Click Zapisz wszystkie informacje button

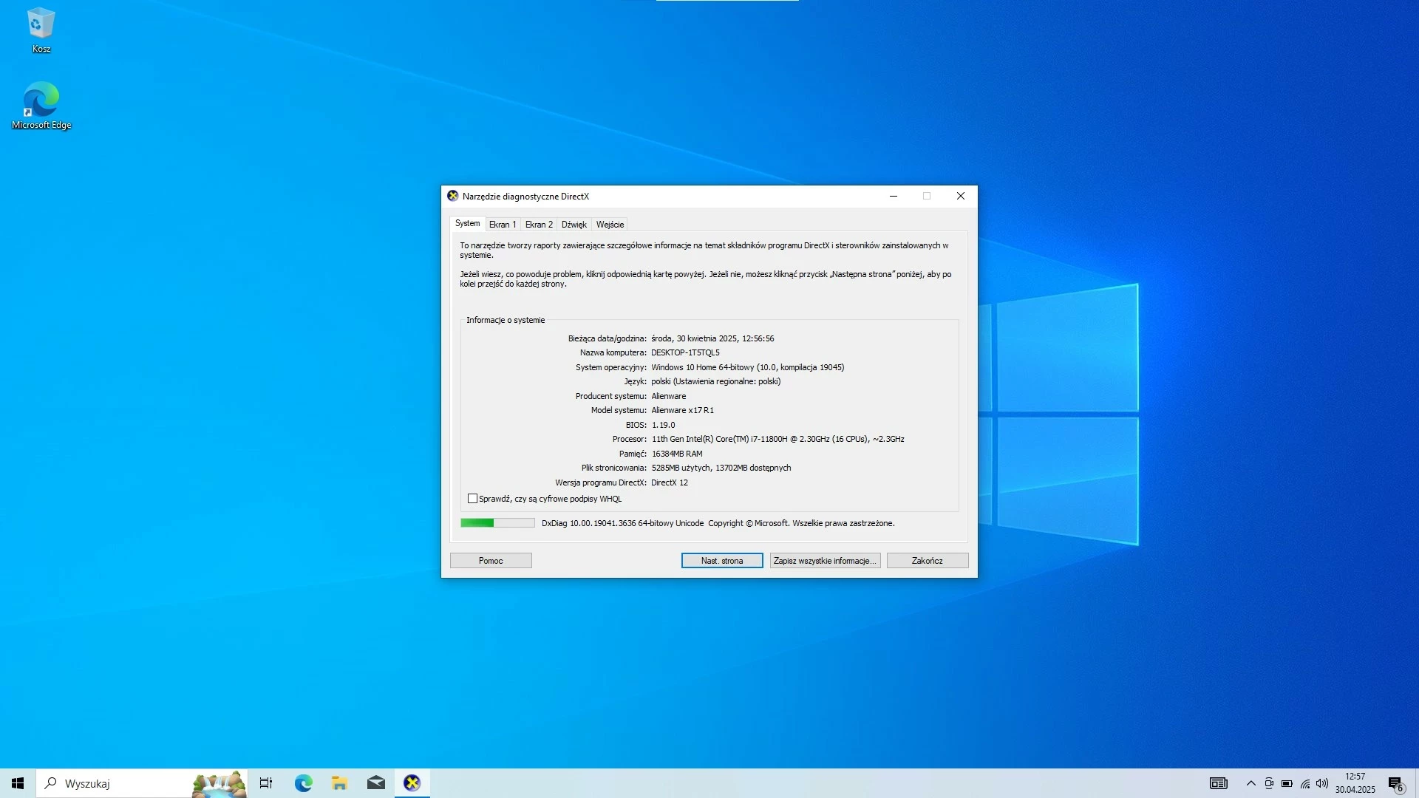tap(825, 561)
